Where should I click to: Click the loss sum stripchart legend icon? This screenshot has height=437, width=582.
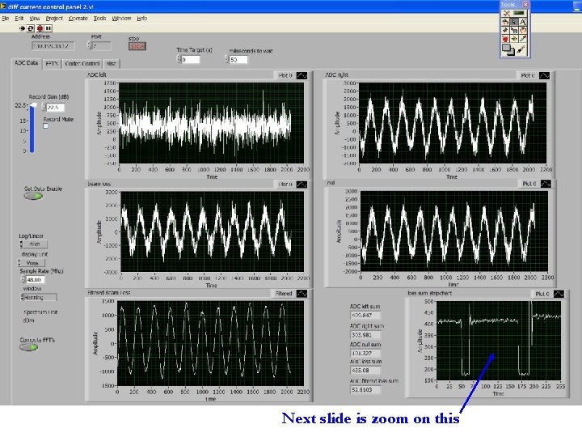point(559,294)
